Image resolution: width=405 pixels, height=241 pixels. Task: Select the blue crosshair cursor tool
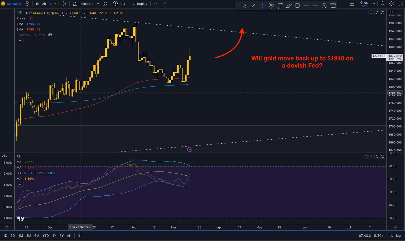[262, 6]
